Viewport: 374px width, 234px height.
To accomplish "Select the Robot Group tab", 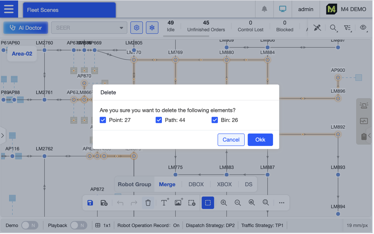I will [134, 184].
